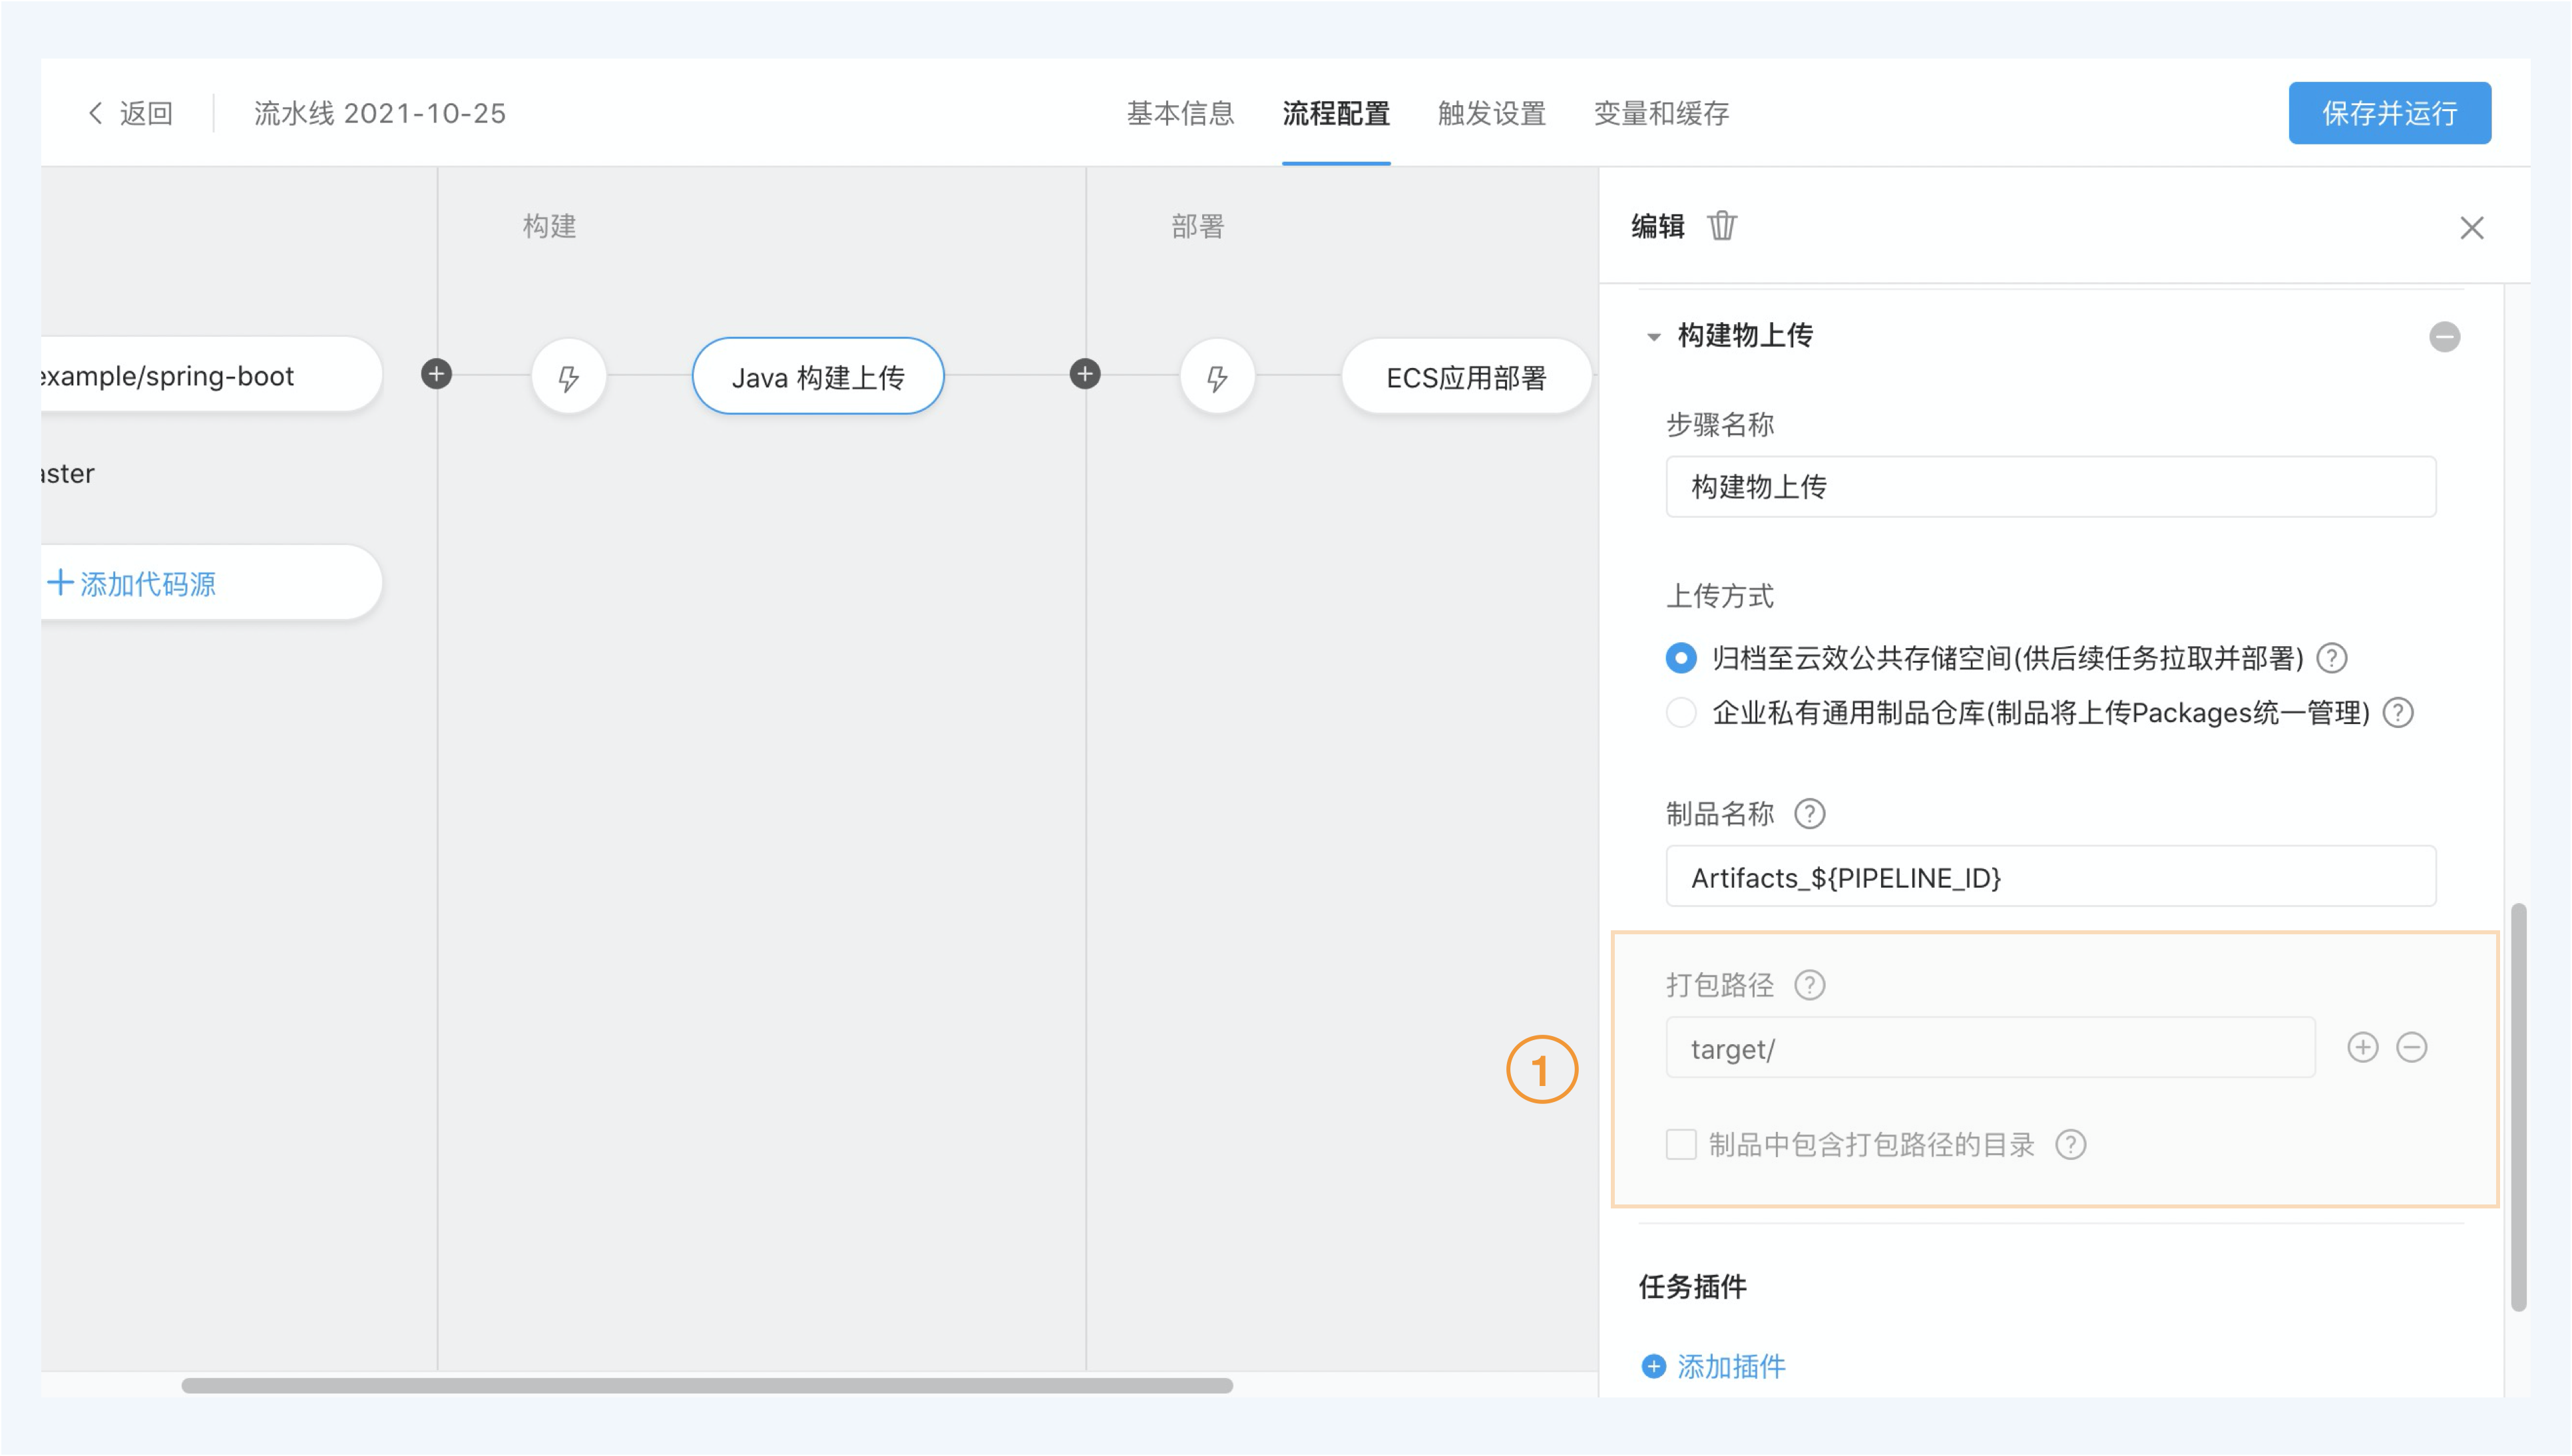Image resolution: width=2572 pixels, height=1456 pixels.
Task: Enable 制品中包含打包路径的目录 checkbox
Action: tap(1681, 1144)
